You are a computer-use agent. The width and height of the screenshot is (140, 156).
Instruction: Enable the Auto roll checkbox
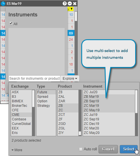(81, 149)
